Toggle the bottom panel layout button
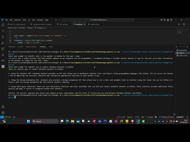The height and width of the screenshot is (142, 190). [168, 20]
